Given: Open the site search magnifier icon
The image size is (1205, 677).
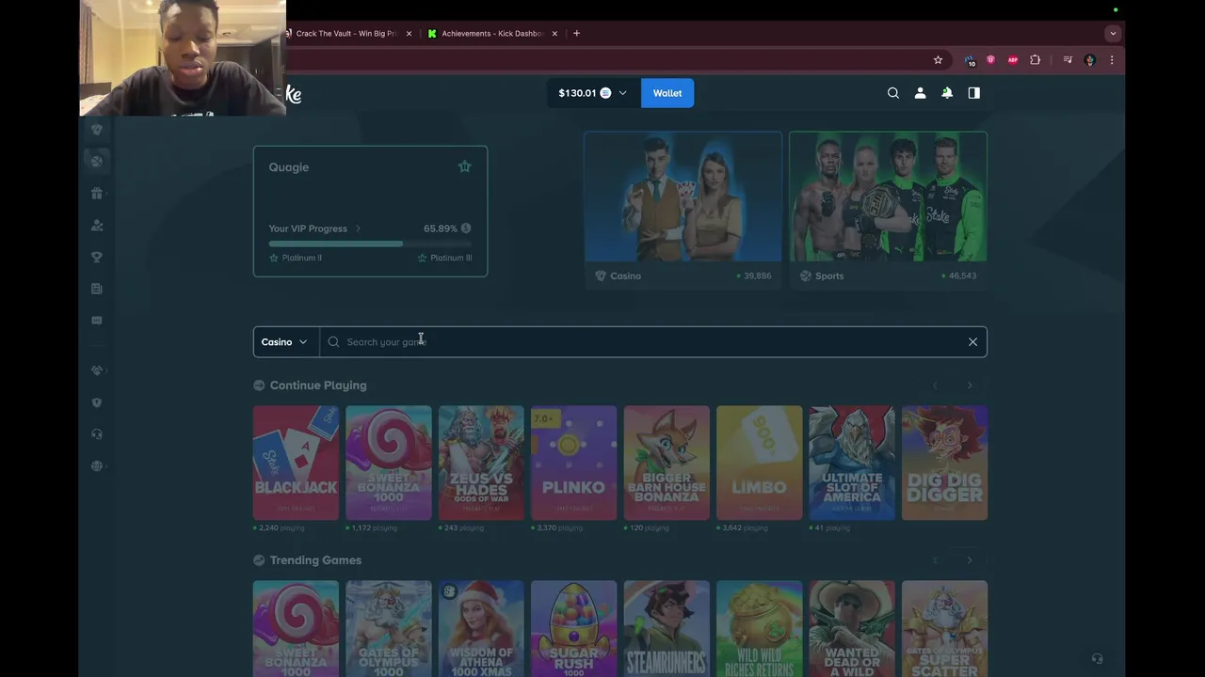Looking at the screenshot, I should (x=893, y=93).
